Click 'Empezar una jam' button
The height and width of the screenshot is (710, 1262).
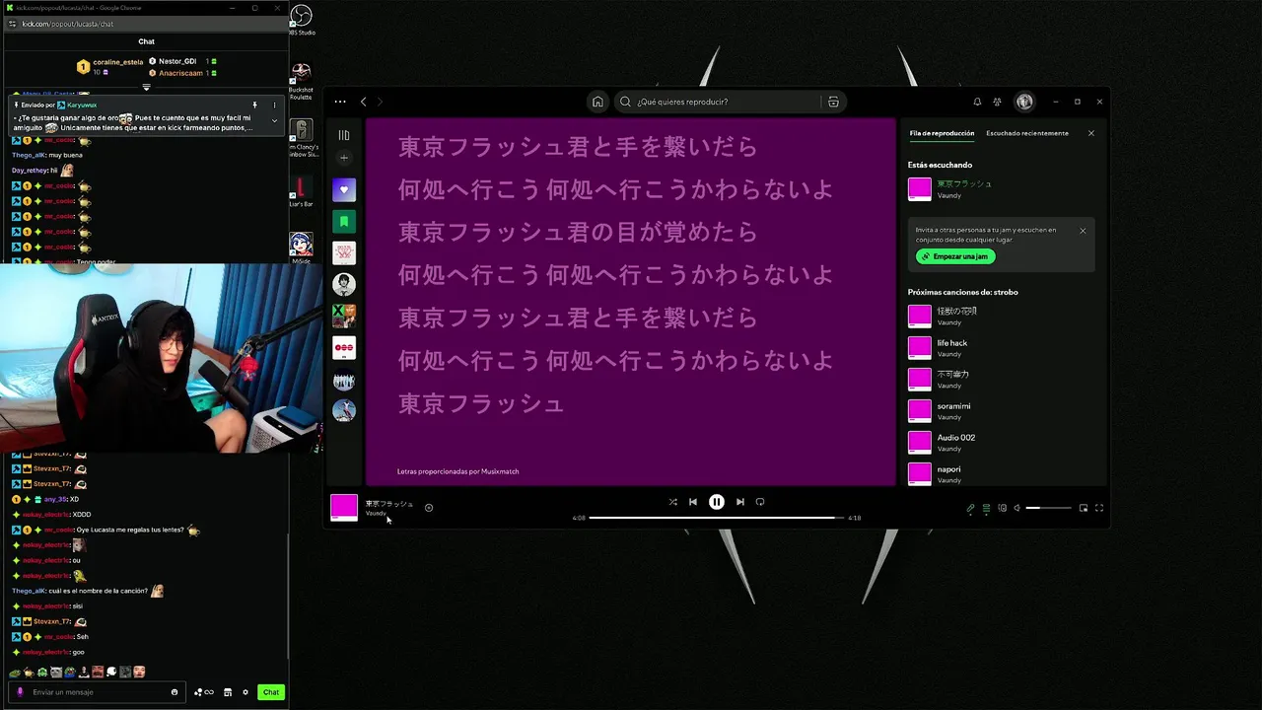955,256
